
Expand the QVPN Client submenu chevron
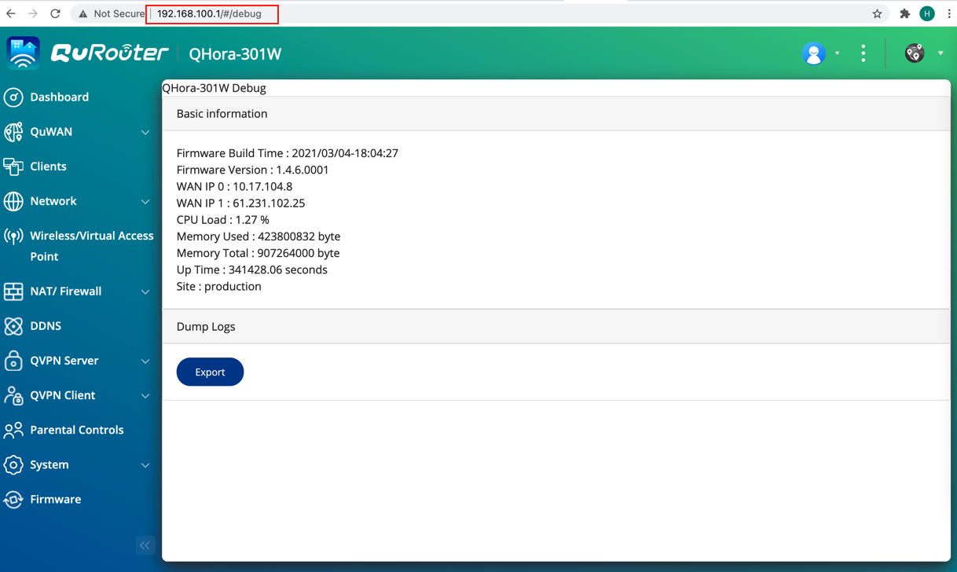coord(145,396)
